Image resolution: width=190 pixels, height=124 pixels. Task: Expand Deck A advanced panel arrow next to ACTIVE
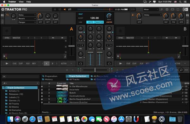click(71, 64)
